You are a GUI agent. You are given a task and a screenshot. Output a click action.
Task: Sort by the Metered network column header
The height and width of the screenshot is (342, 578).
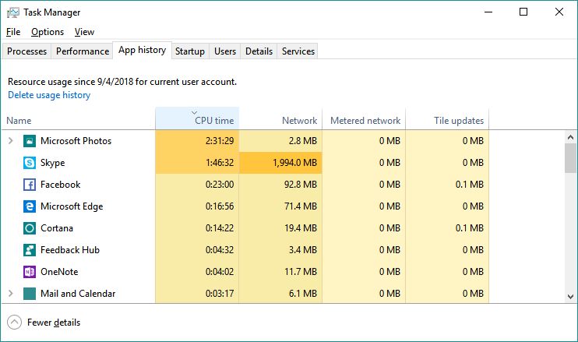[364, 118]
